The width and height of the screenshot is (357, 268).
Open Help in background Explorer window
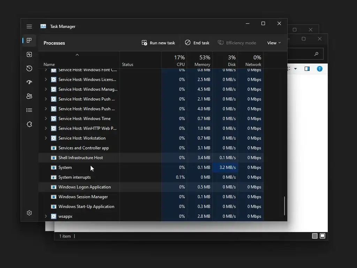pos(319,69)
